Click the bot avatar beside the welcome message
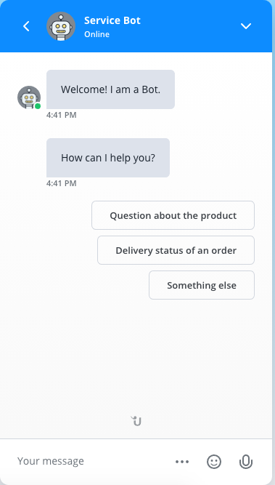The image size is (275, 485). click(x=29, y=97)
